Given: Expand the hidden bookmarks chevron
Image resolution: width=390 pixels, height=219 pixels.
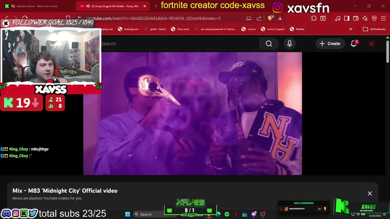Looking at the screenshot, I should pyautogui.click(x=351, y=29).
